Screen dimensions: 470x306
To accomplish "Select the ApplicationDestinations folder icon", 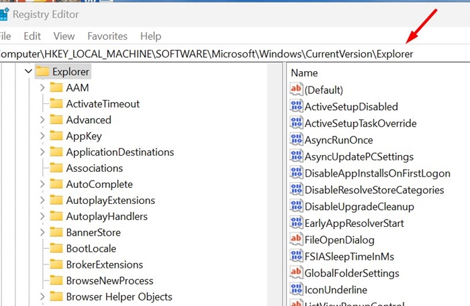I will 56,152.
